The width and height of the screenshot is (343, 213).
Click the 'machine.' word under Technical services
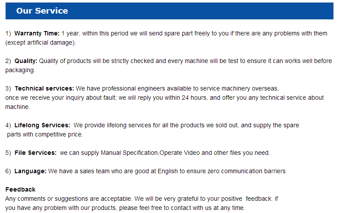(x=18, y=107)
